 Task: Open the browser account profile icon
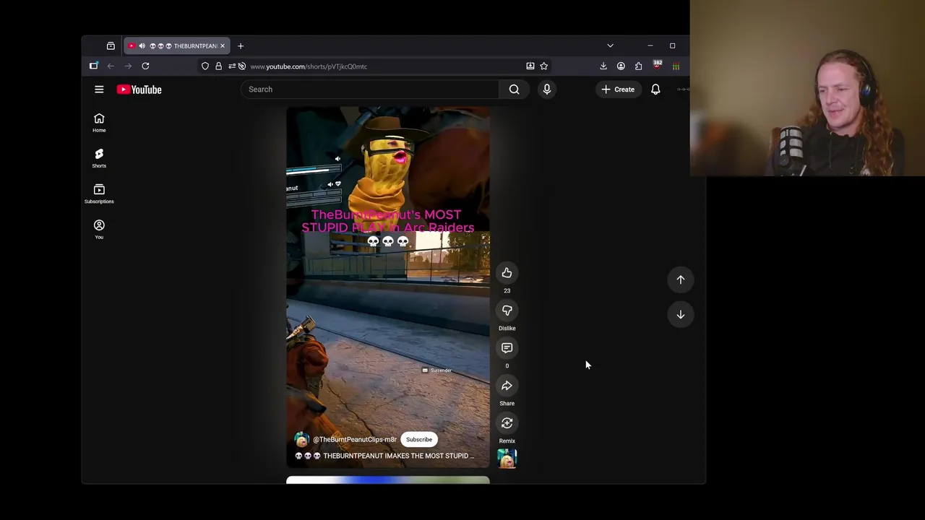coord(621,66)
